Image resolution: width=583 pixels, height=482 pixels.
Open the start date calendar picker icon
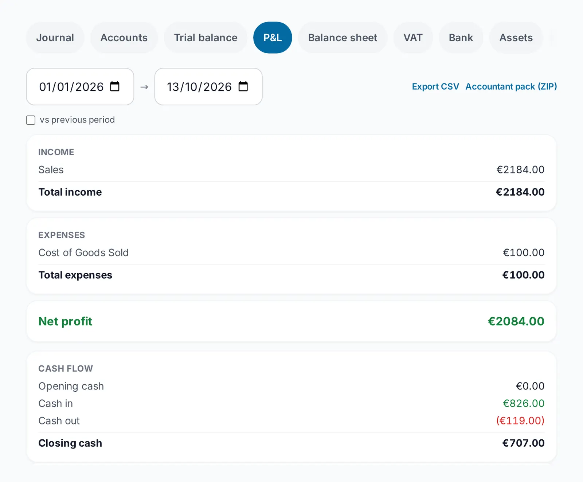pos(115,87)
